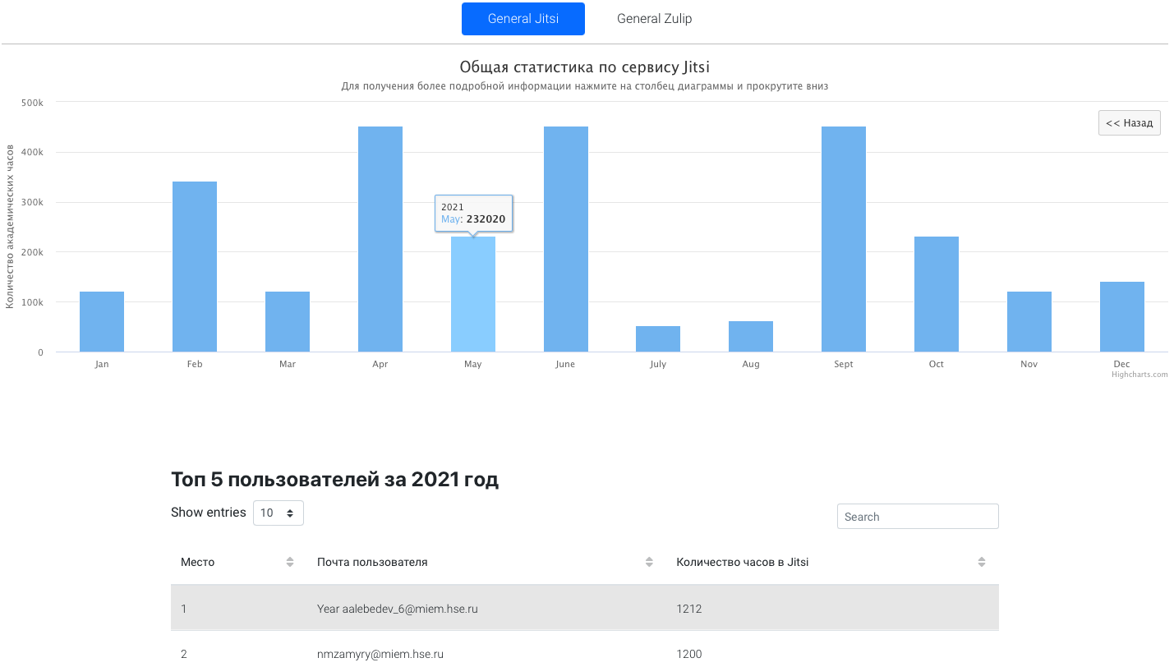Image resolution: width=1174 pixels, height=667 pixels.
Task: Select the Mar bar in the chart
Action: point(288,322)
